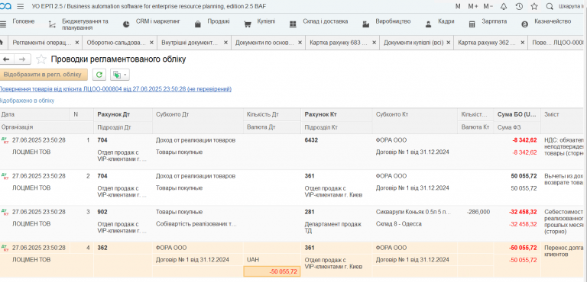Switch to Картка рахунку 683 tab
This screenshot has height=282, width=587.
click(x=339, y=43)
